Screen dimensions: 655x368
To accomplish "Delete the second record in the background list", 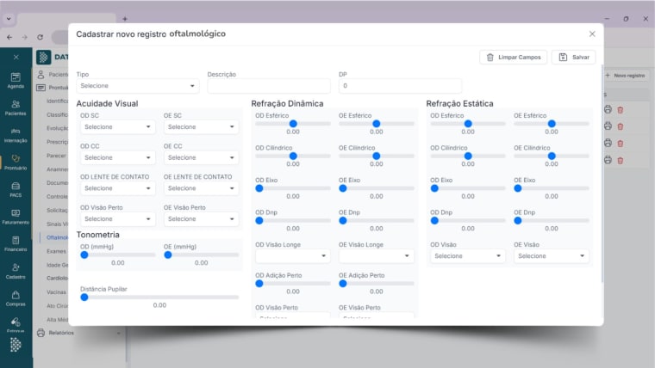I will [x=621, y=126].
